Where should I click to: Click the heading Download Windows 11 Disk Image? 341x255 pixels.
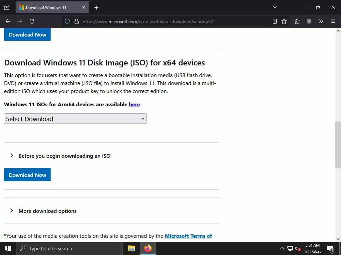[x=104, y=63]
